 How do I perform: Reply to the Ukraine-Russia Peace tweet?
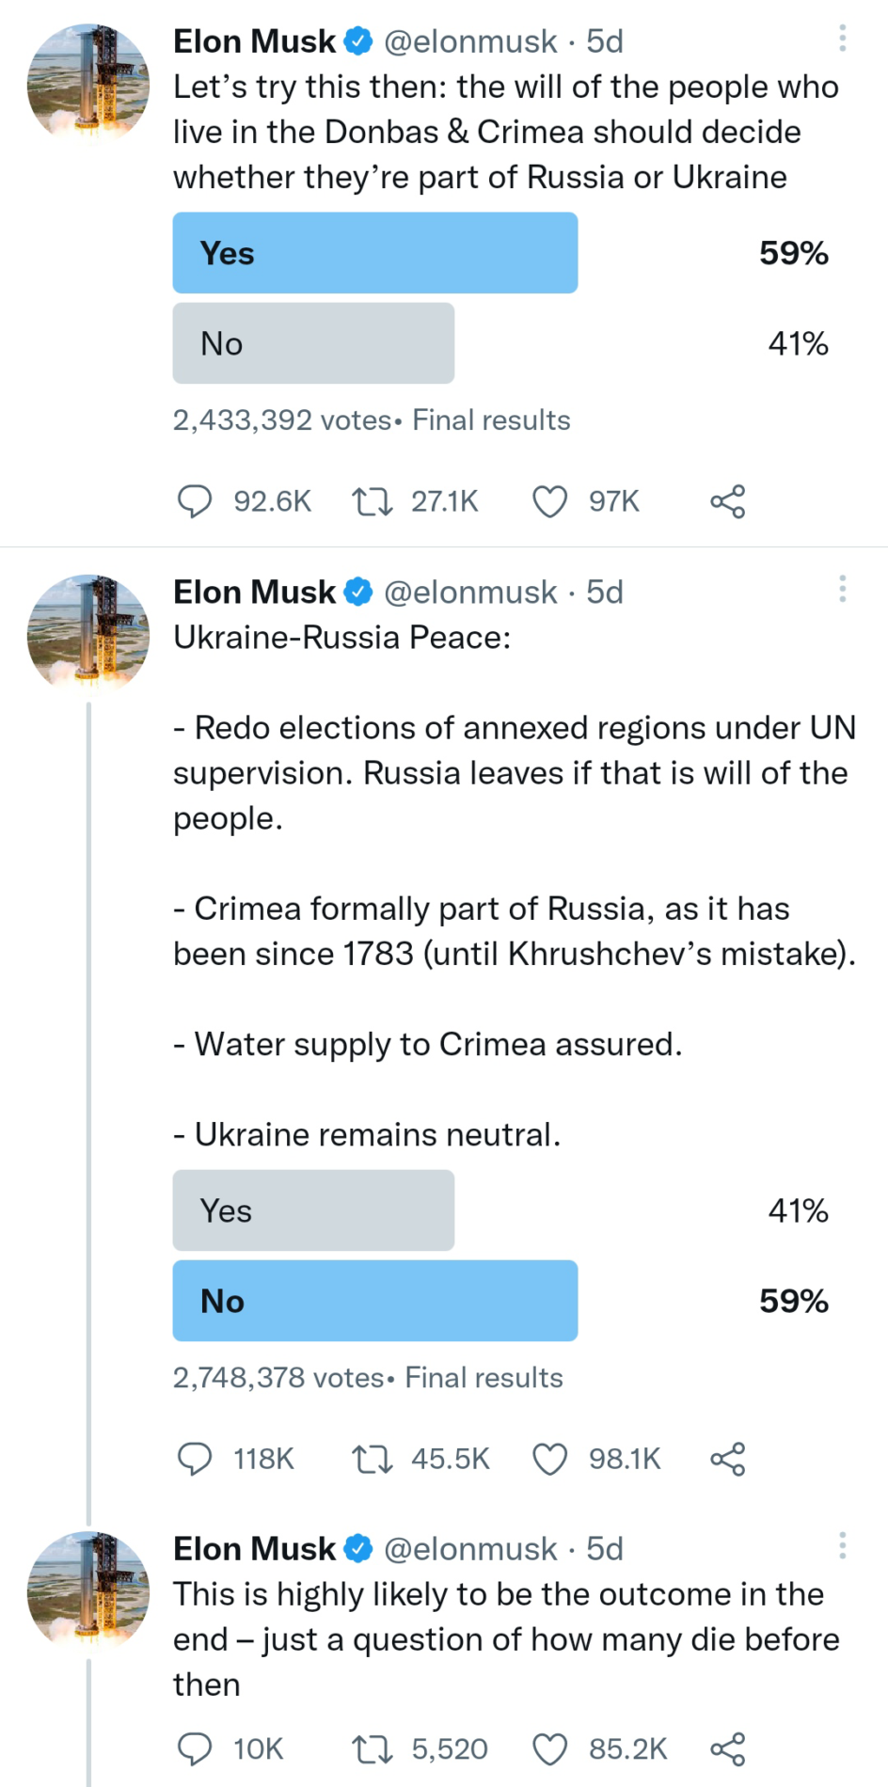point(195,1459)
